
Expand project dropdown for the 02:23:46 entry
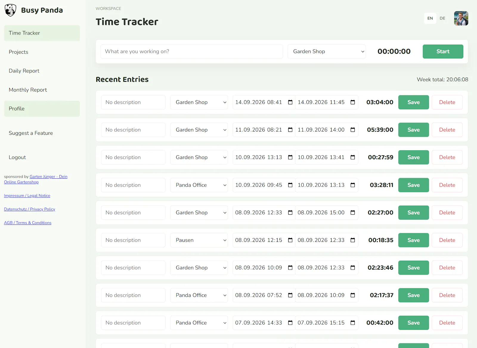point(199,267)
